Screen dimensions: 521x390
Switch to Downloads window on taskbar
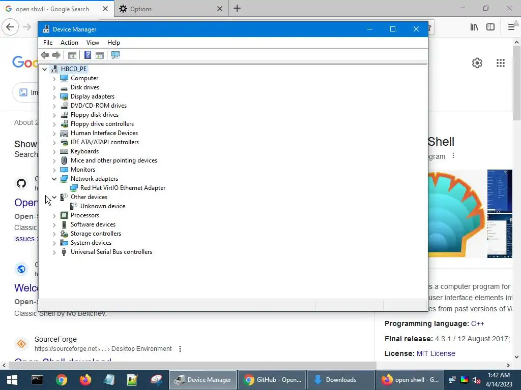[x=341, y=380]
